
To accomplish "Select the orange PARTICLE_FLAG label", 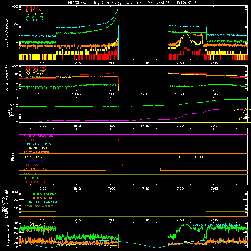I will pyautogui.click(x=35, y=169).
